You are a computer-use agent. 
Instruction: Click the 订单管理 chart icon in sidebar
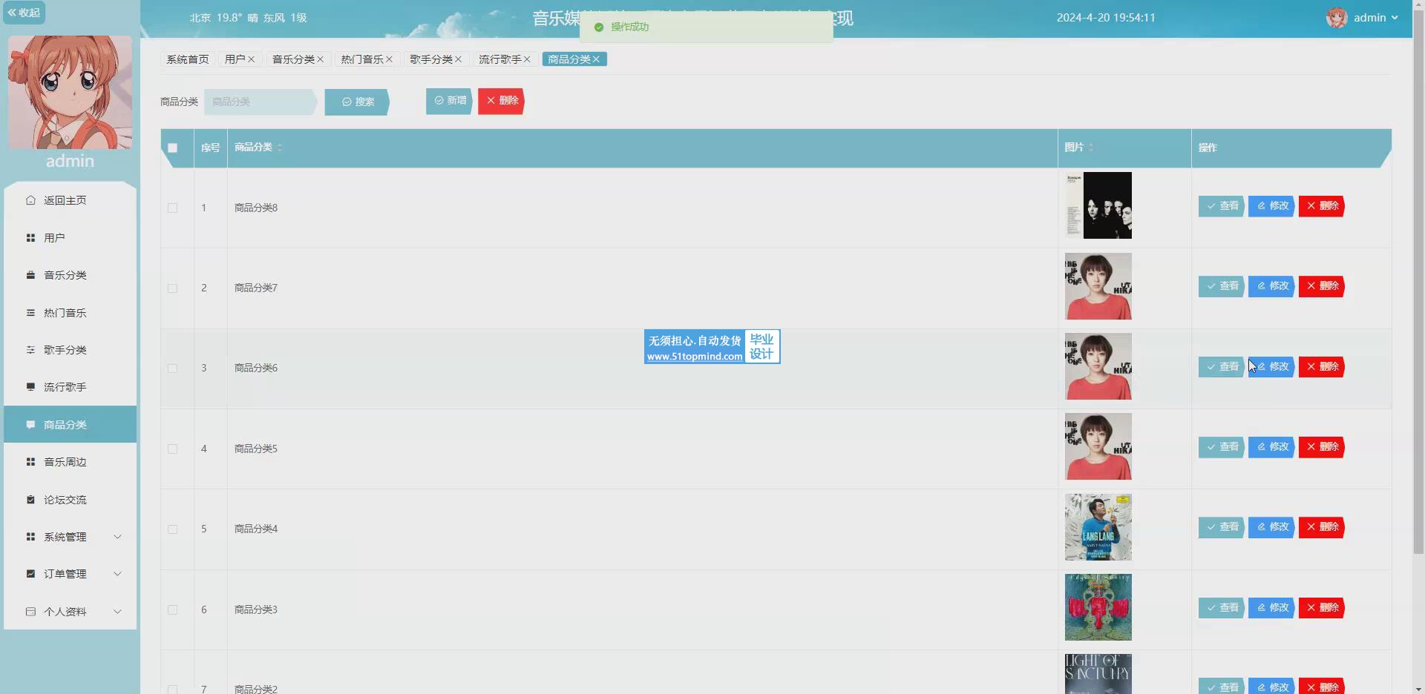pyautogui.click(x=30, y=574)
